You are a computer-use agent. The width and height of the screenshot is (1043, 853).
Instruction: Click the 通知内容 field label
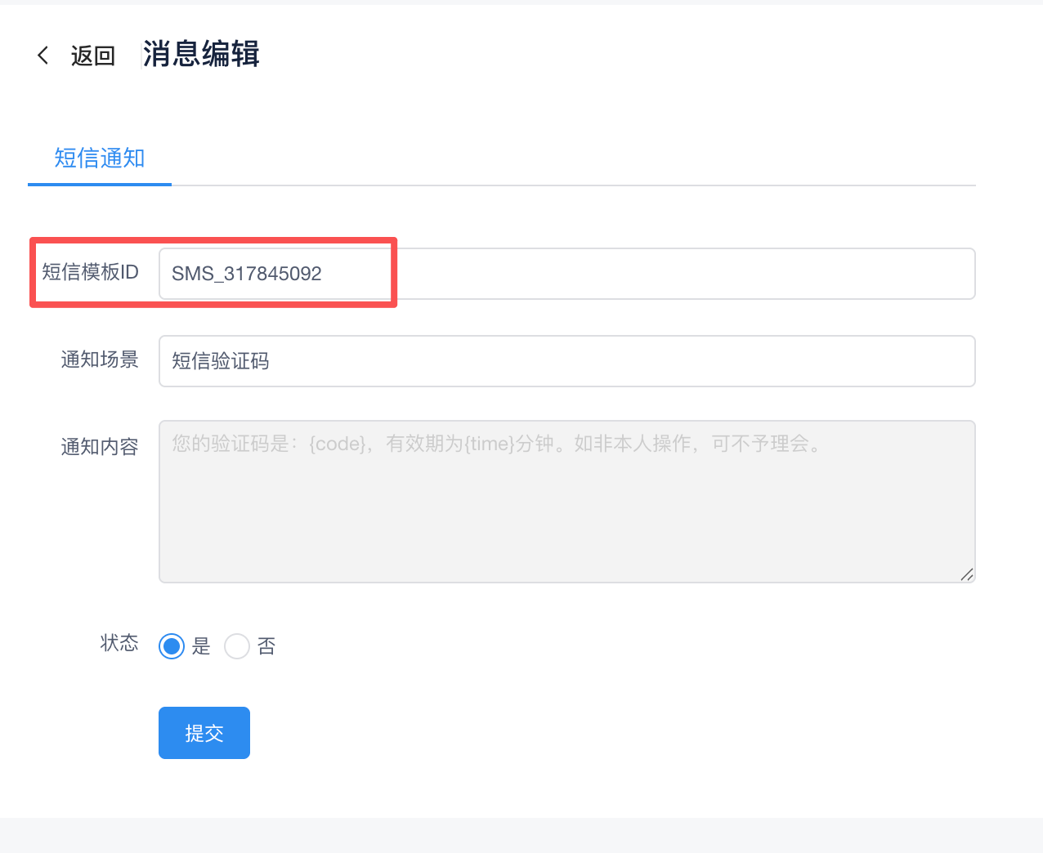[100, 447]
